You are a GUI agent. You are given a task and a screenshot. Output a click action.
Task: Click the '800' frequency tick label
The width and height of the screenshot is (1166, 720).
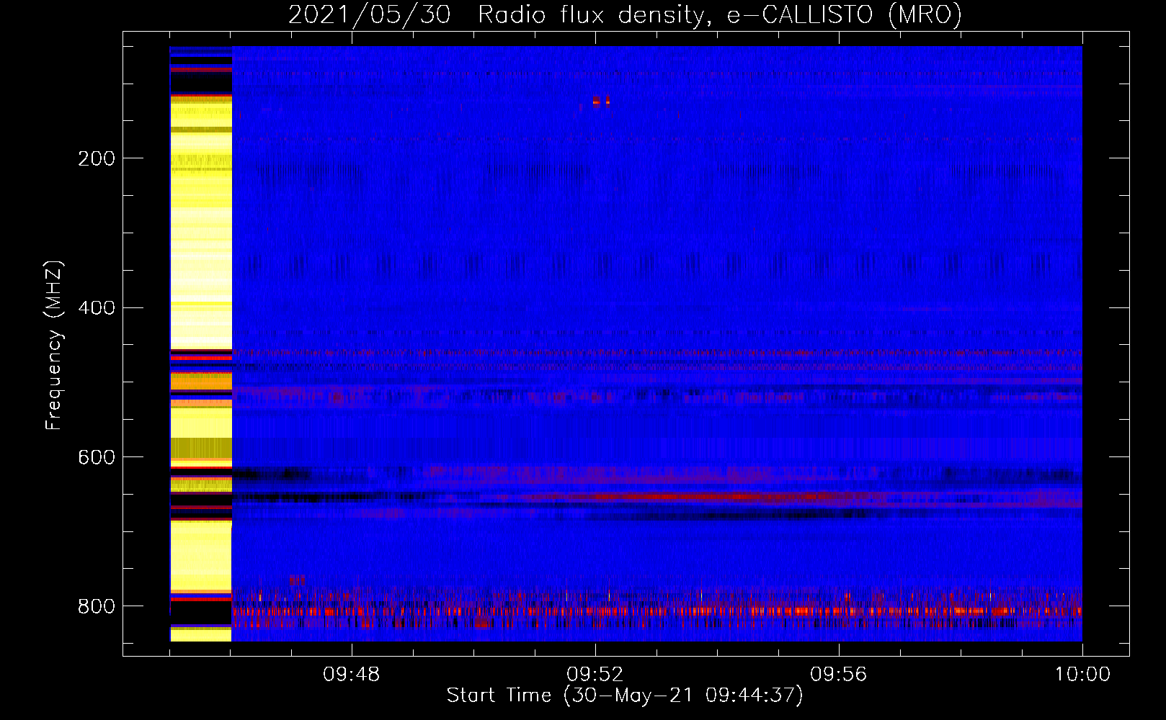(x=96, y=606)
